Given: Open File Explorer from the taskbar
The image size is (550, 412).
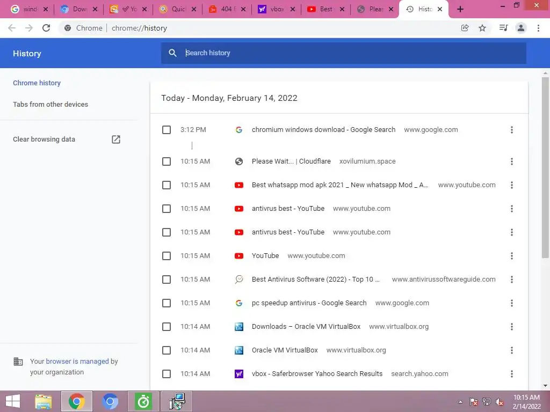Looking at the screenshot, I should click(44, 401).
